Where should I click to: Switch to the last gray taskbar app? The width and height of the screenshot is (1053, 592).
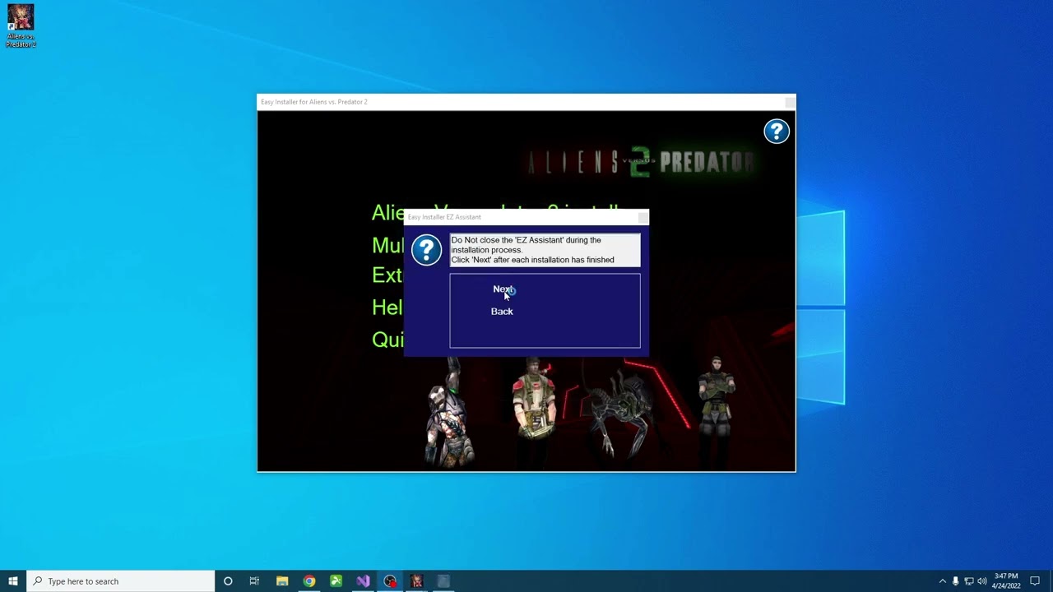(443, 581)
